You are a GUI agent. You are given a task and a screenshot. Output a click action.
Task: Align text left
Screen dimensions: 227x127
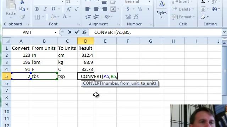(88, 9)
